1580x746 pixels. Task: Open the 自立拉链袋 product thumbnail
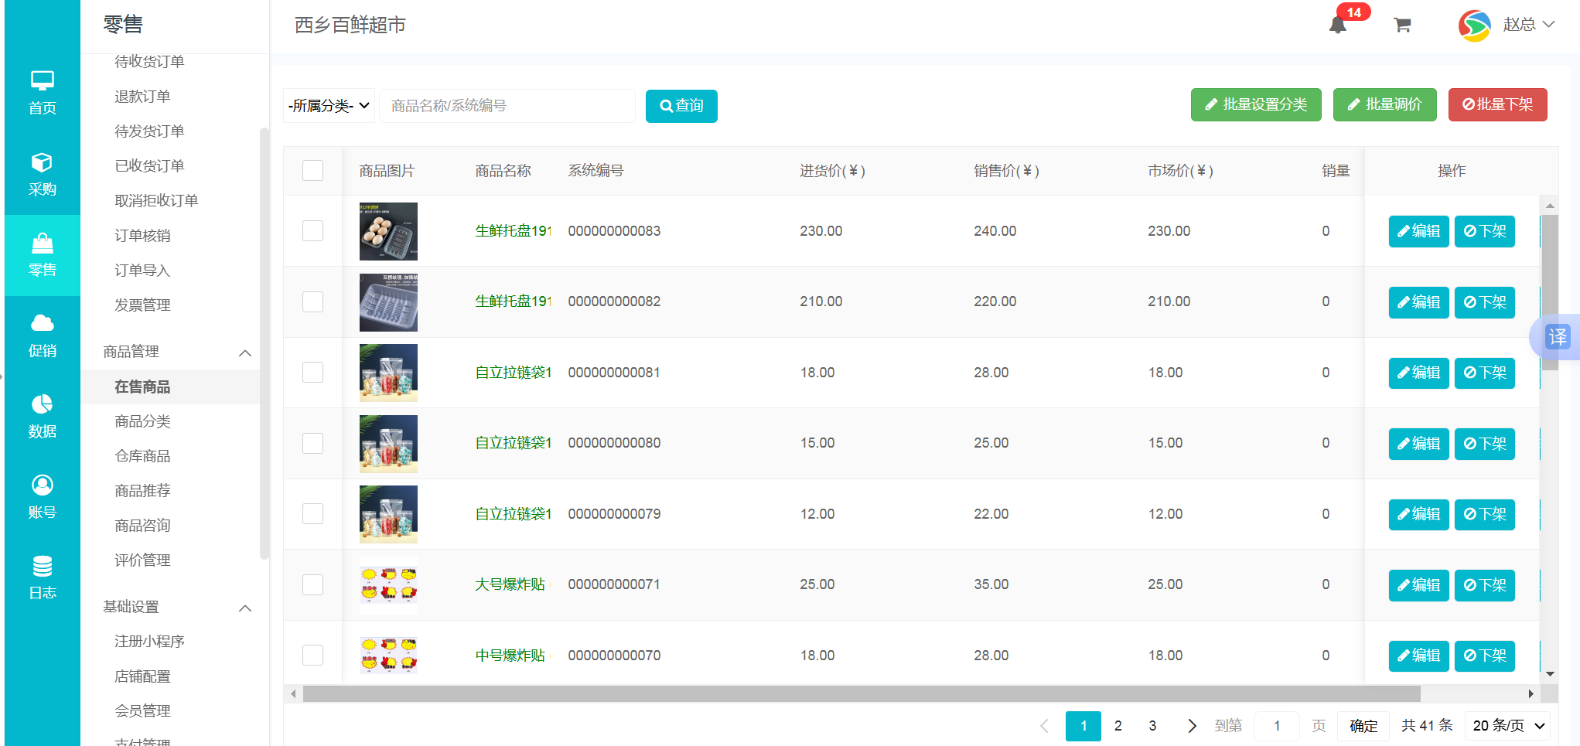pyautogui.click(x=387, y=373)
